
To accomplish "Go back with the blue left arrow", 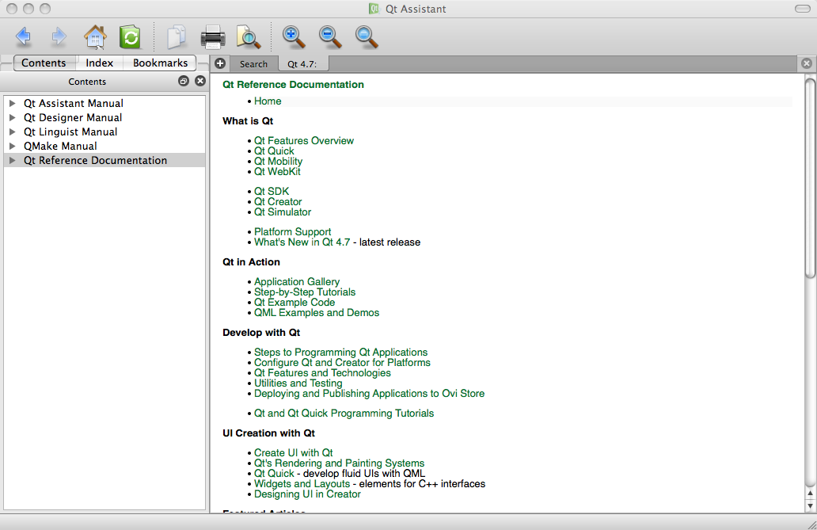I will (x=24, y=36).
